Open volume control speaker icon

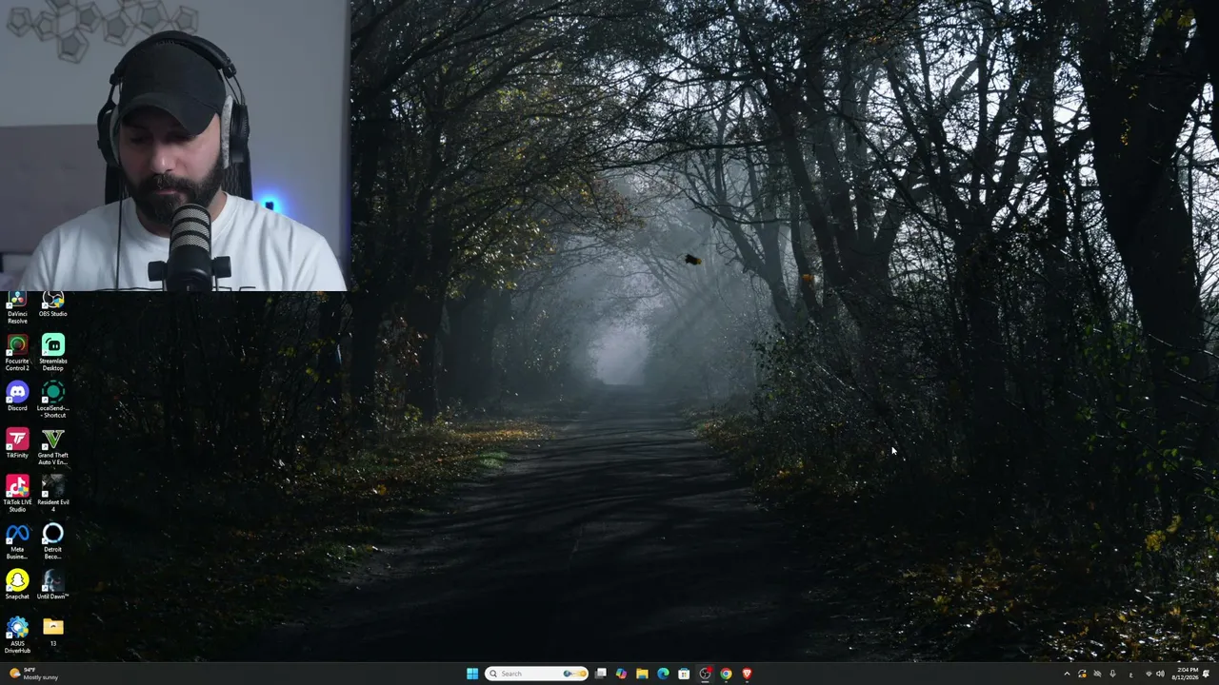tap(1160, 674)
